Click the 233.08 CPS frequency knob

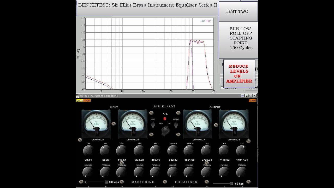pos(139,151)
